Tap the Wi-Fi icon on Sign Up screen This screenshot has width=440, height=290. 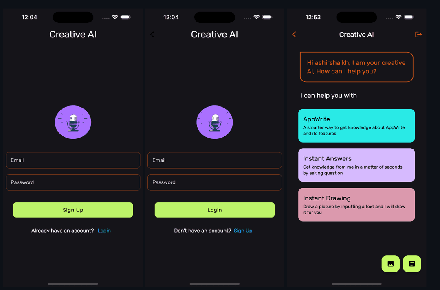[x=115, y=17]
